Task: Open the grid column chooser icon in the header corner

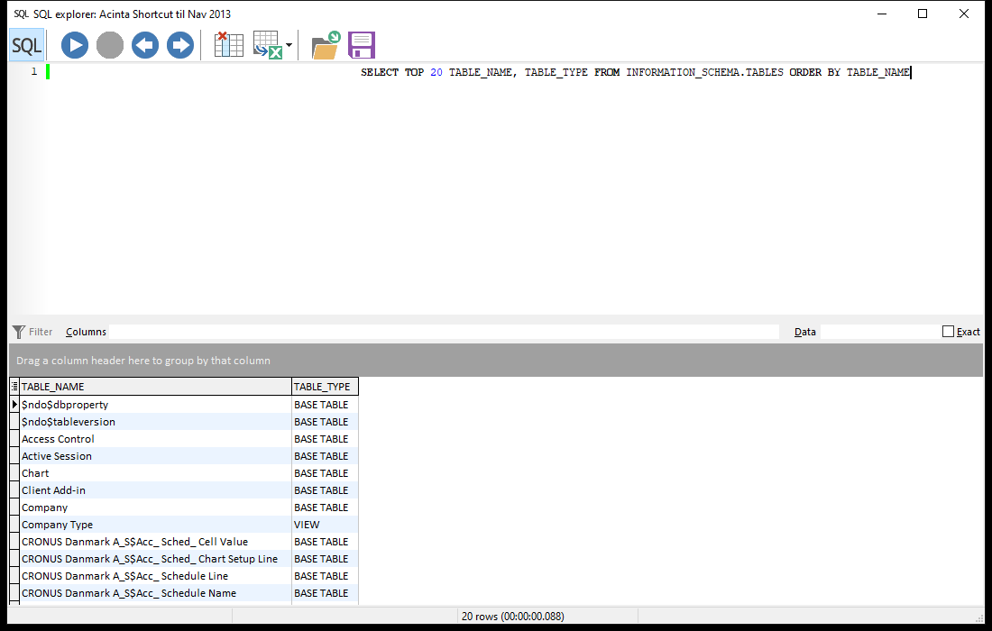Action: pos(14,387)
